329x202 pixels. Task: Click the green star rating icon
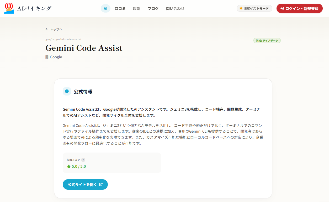[x=69, y=166]
